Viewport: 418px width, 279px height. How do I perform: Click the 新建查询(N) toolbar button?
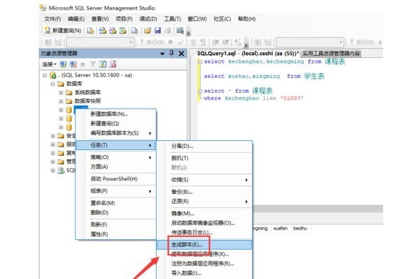pyautogui.click(x=63, y=31)
